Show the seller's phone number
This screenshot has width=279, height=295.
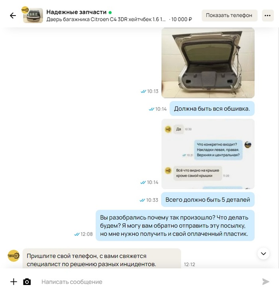229,16
